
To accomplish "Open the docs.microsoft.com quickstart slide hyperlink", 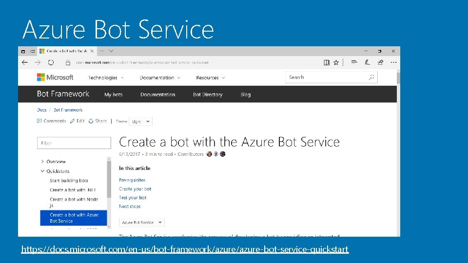I will tap(185, 249).
